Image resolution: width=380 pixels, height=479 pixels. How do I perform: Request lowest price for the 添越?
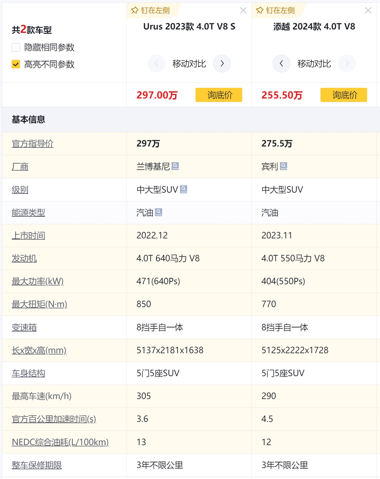[344, 95]
